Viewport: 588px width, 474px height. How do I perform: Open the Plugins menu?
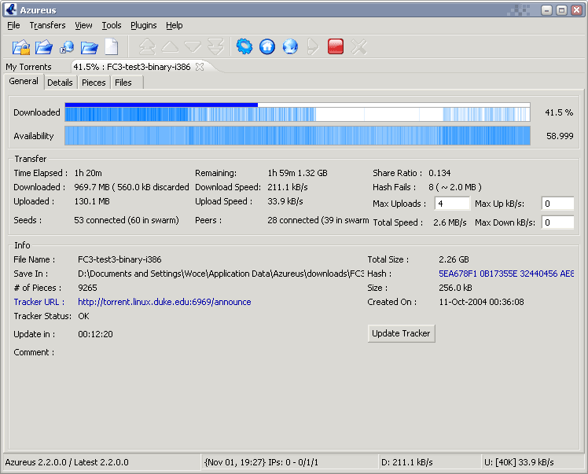click(144, 25)
